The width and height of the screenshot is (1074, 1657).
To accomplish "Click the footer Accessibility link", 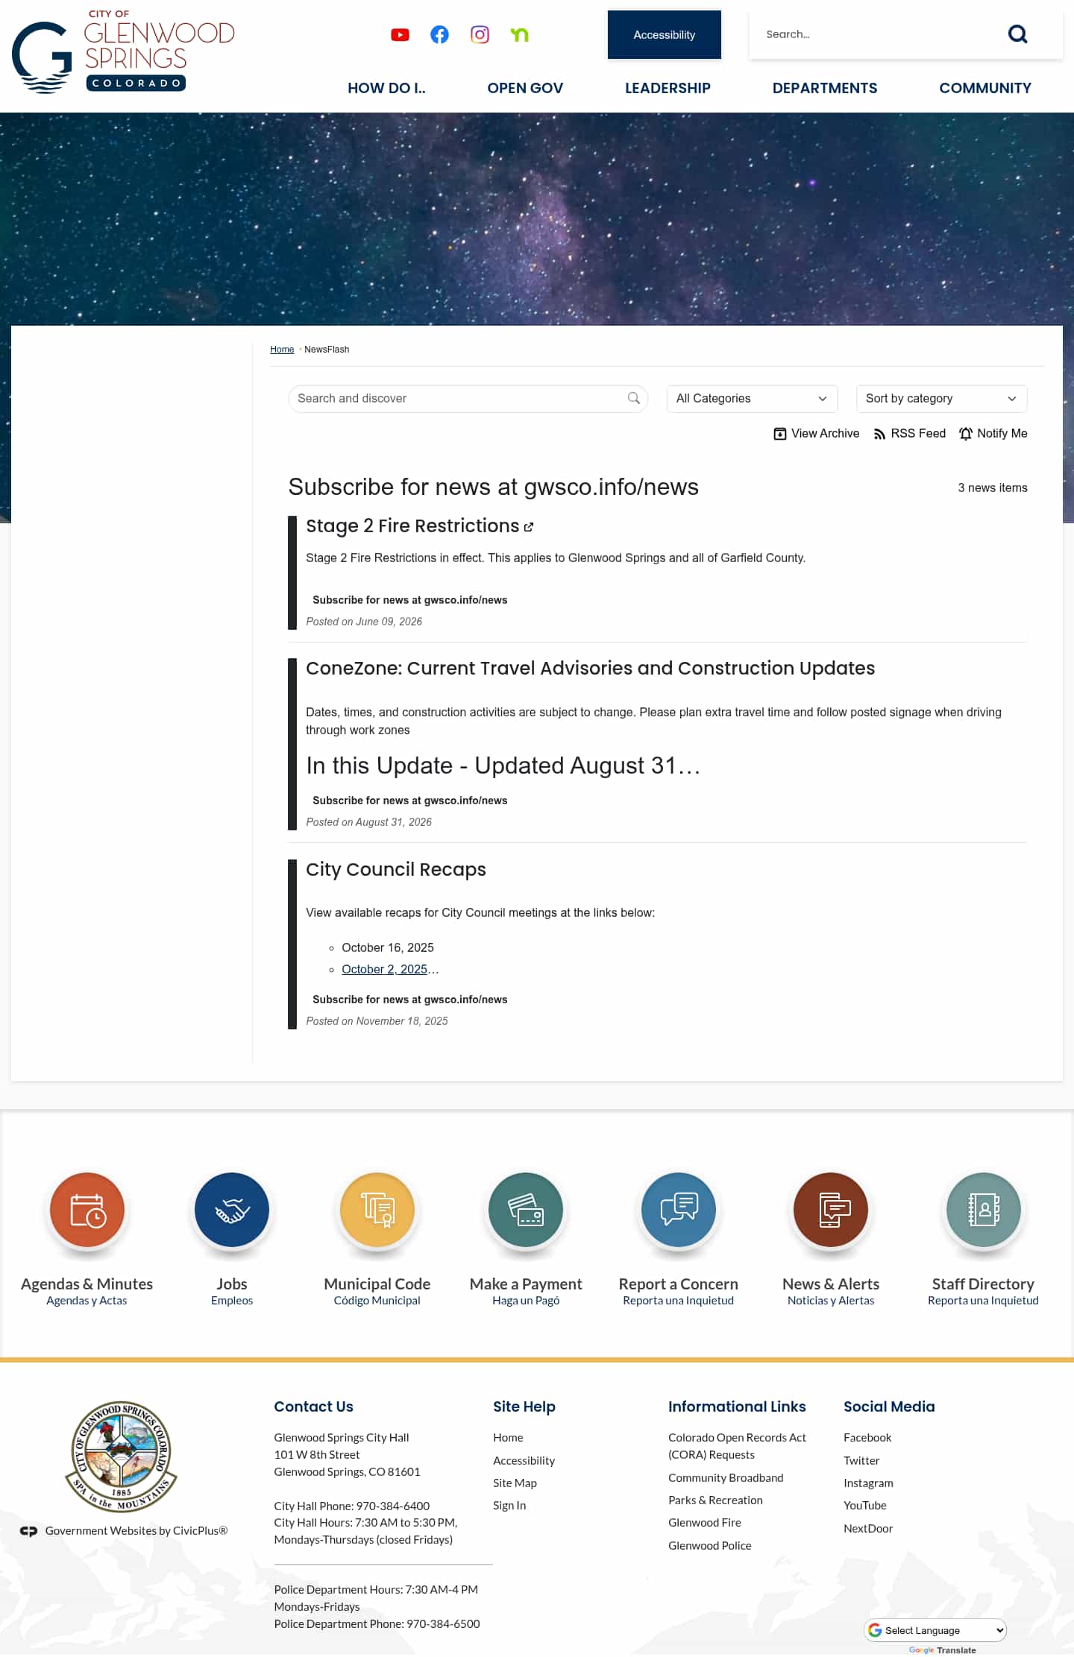I will click(524, 1460).
